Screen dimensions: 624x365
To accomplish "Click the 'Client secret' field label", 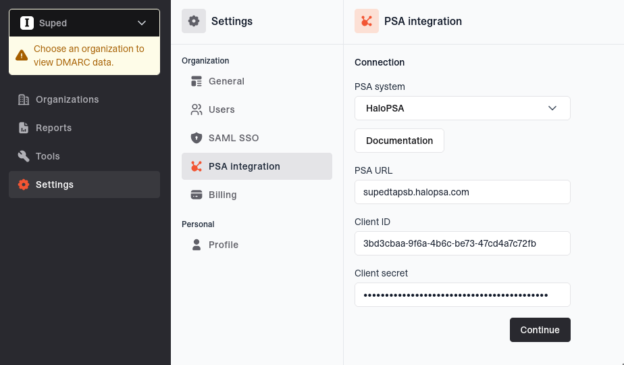I will (x=381, y=273).
